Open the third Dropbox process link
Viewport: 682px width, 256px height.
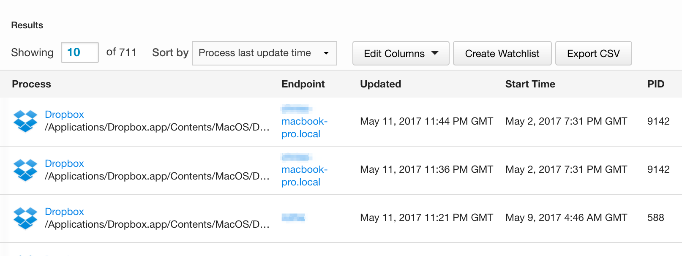64,212
